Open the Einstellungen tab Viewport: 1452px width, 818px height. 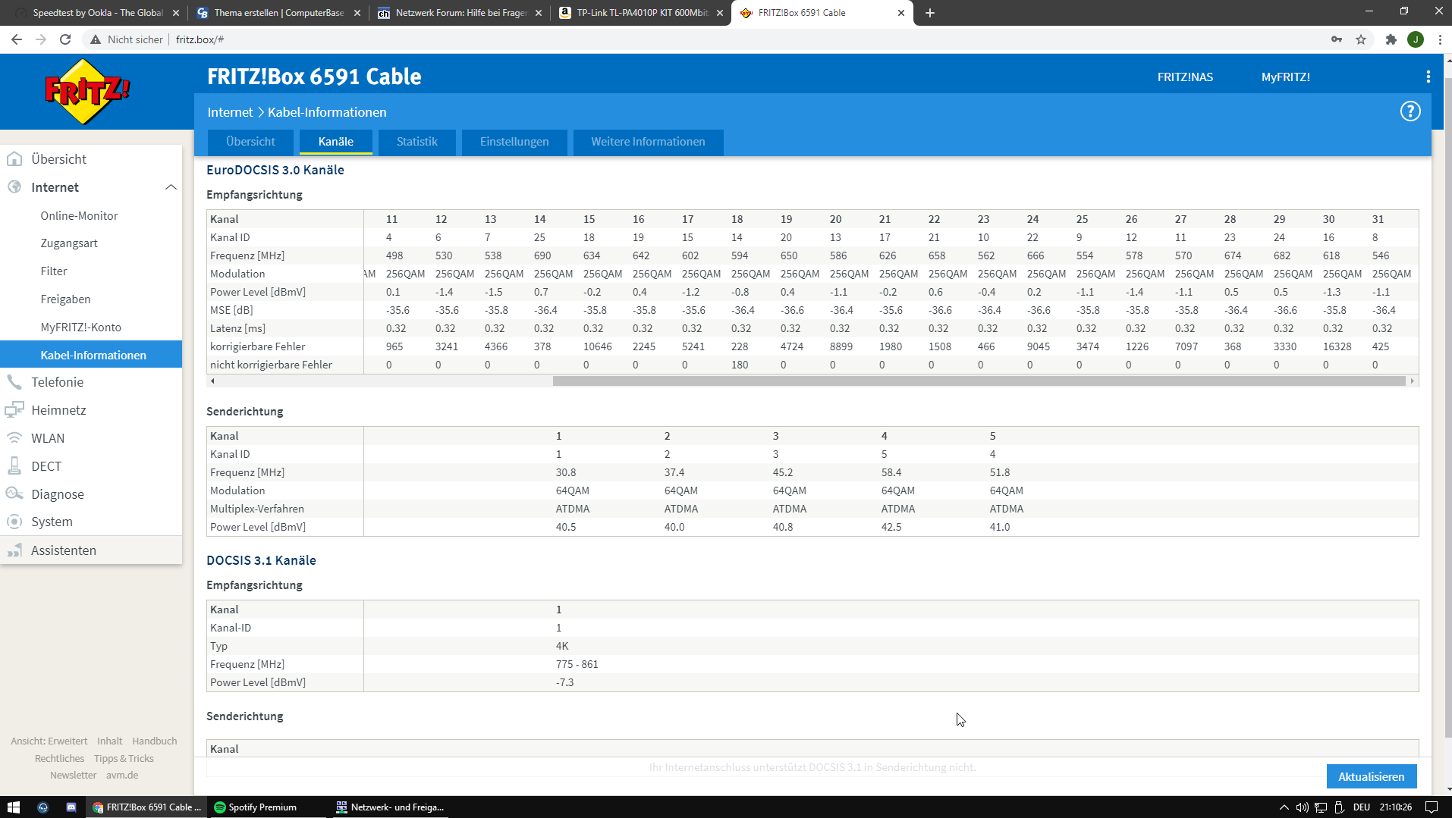click(x=514, y=142)
